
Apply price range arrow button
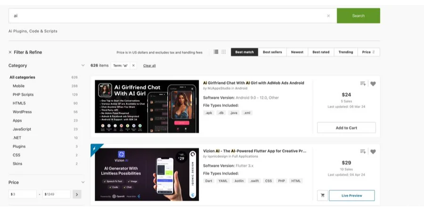(x=77, y=194)
